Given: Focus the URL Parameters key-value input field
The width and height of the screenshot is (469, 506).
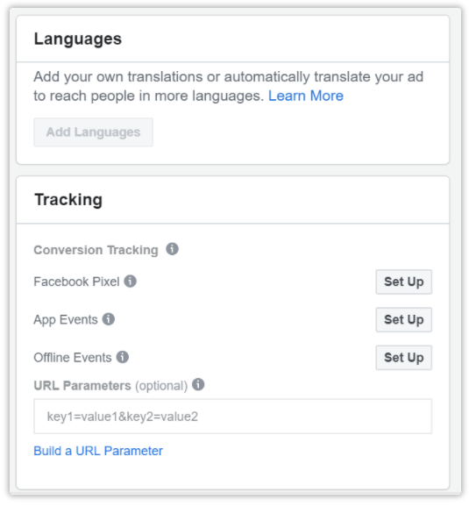Looking at the screenshot, I should [x=232, y=417].
